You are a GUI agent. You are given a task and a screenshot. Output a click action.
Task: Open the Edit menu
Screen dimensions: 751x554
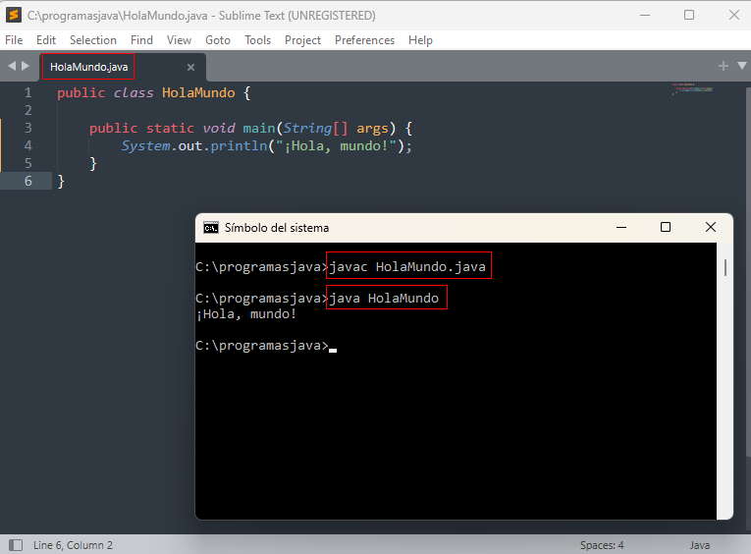click(46, 40)
